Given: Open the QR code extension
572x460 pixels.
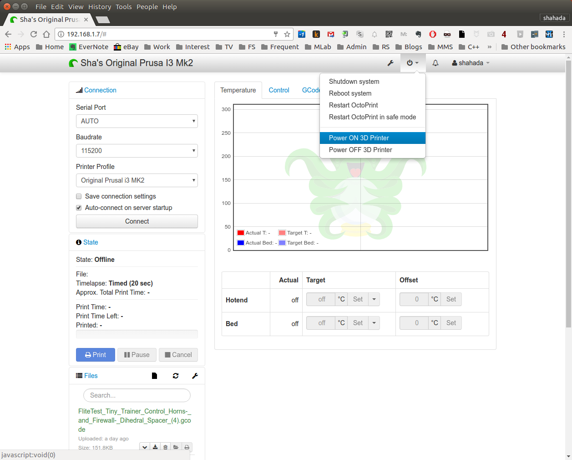Looking at the screenshot, I should tap(389, 34).
